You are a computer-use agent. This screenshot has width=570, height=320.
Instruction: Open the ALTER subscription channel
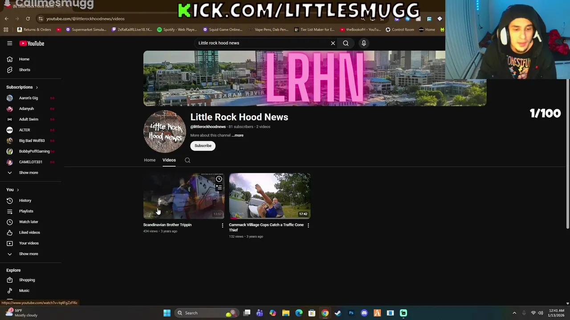point(24,130)
